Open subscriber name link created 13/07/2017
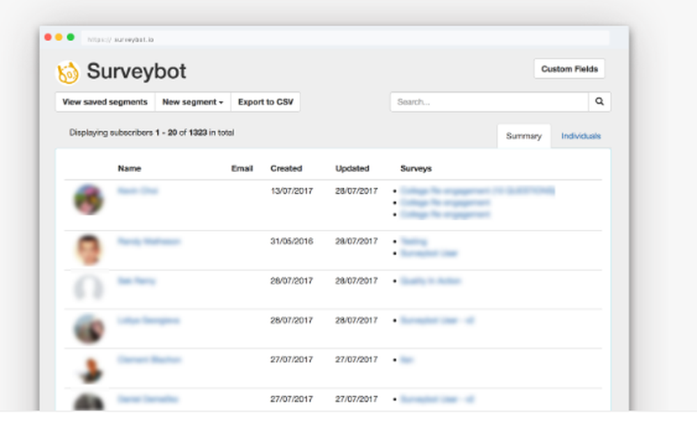 (138, 191)
